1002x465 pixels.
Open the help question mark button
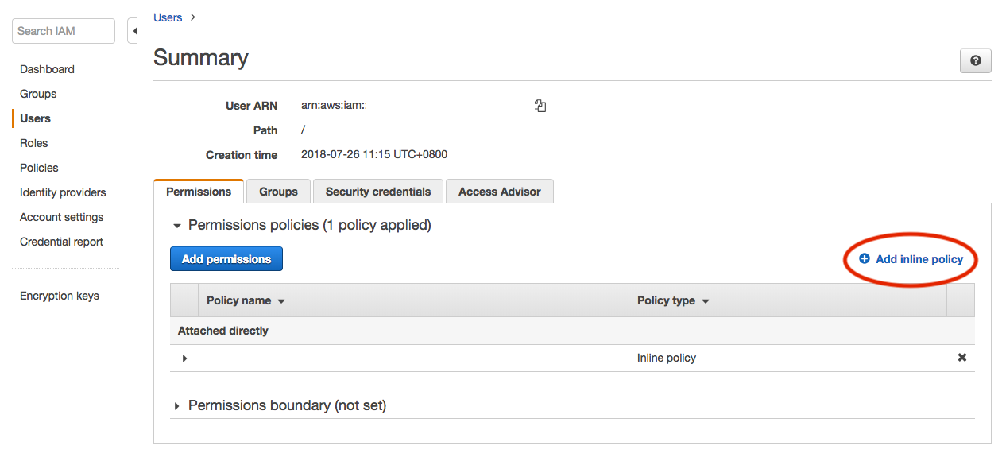(x=976, y=61)
